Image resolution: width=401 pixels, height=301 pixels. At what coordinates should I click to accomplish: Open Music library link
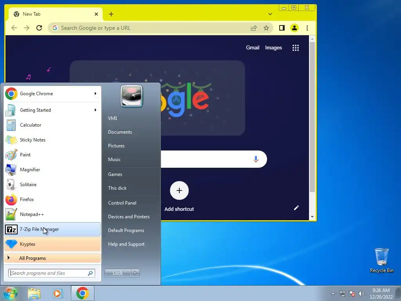(x=114, y=160)
